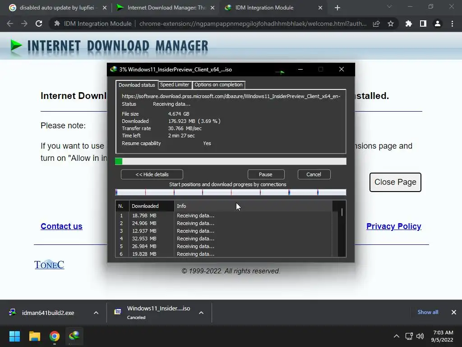Close the Chrome downloads bar
The width and height of the screenshot is (462, 347).
click(x=454, y=312)
